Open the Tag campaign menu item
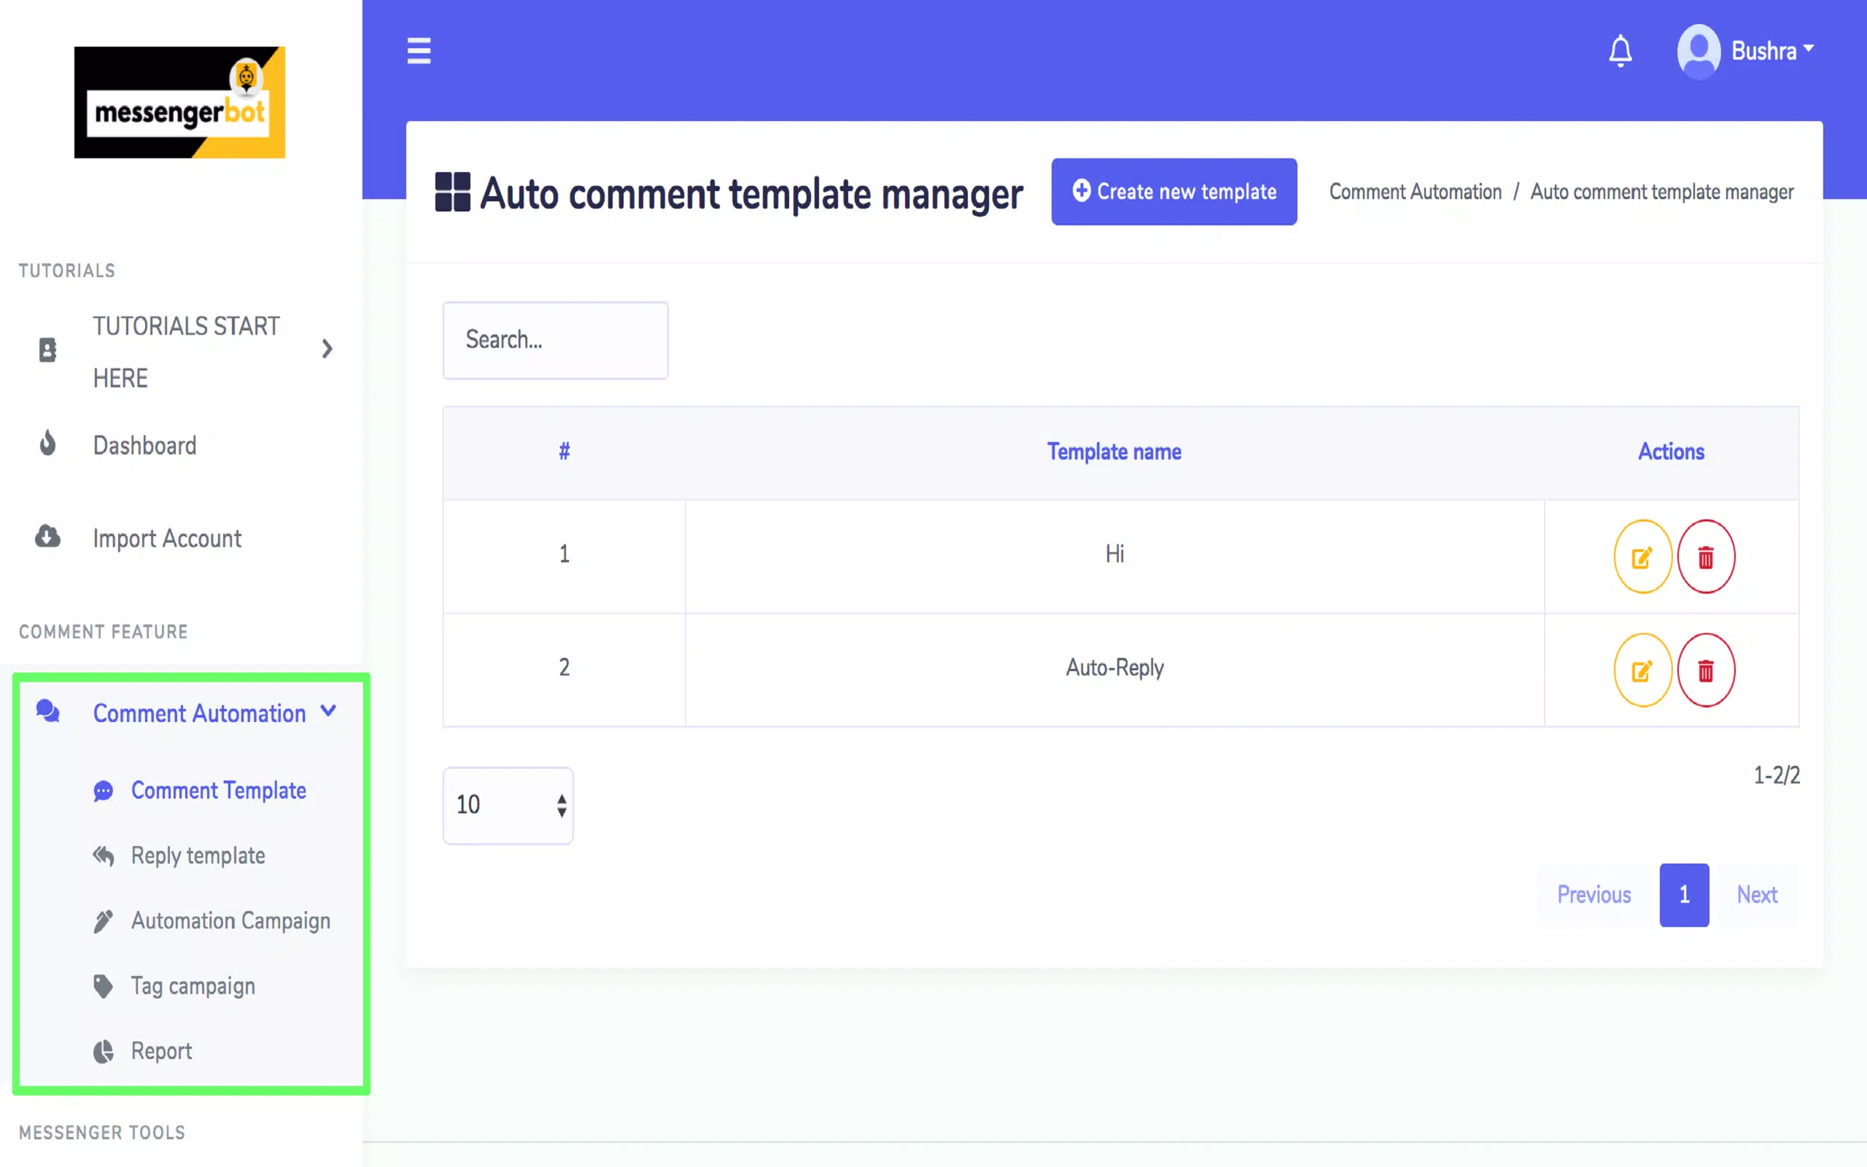This screenshot has width=1867, height=1167. click(x=192, y=985)
